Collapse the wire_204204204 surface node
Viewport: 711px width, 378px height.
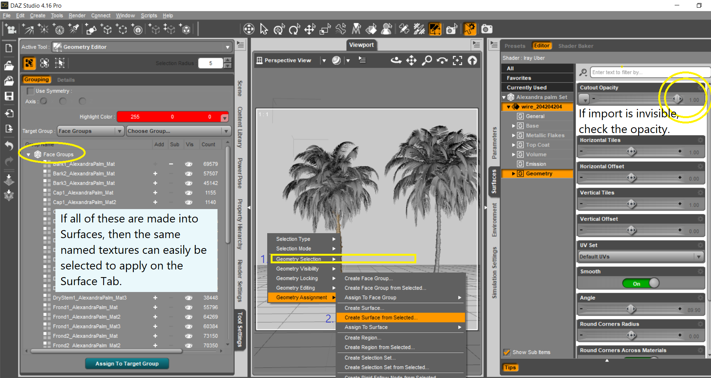click(508, 107)
